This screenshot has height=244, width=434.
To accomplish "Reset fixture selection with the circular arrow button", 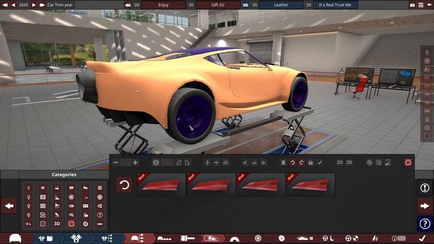I will pos(124,185).
